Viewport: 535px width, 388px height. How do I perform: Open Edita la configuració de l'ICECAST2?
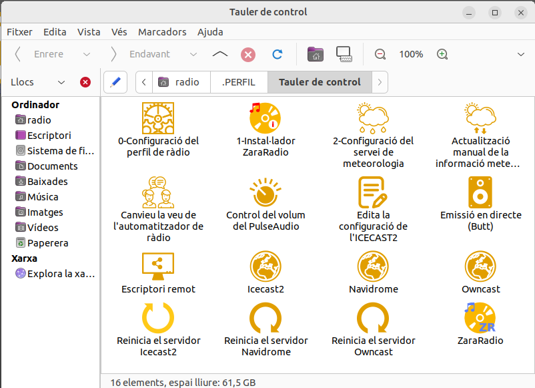(373, 192)
